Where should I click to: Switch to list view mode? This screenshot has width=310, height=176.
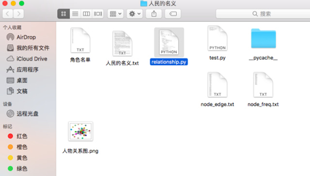[x=75, y=14]
